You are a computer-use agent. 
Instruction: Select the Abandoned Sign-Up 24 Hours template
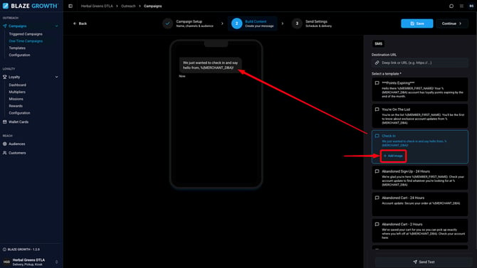tap(420, 178)
